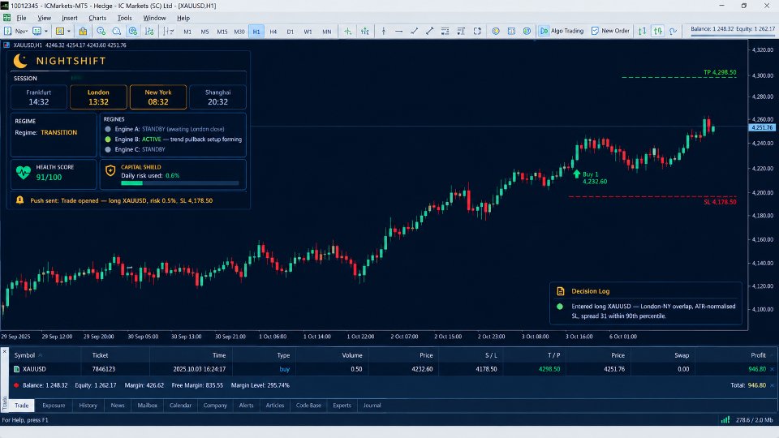The image size is (779, 438).
Task: Click the application icon beside File menu
Action: 7,18
